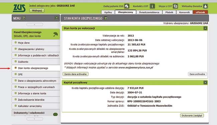Click Oddział w Tomaszowie Mazowieckim text

[150, 106]
